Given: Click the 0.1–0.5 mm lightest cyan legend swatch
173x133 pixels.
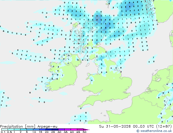Looking at the screenshot, I should click(x=5, y=129).
